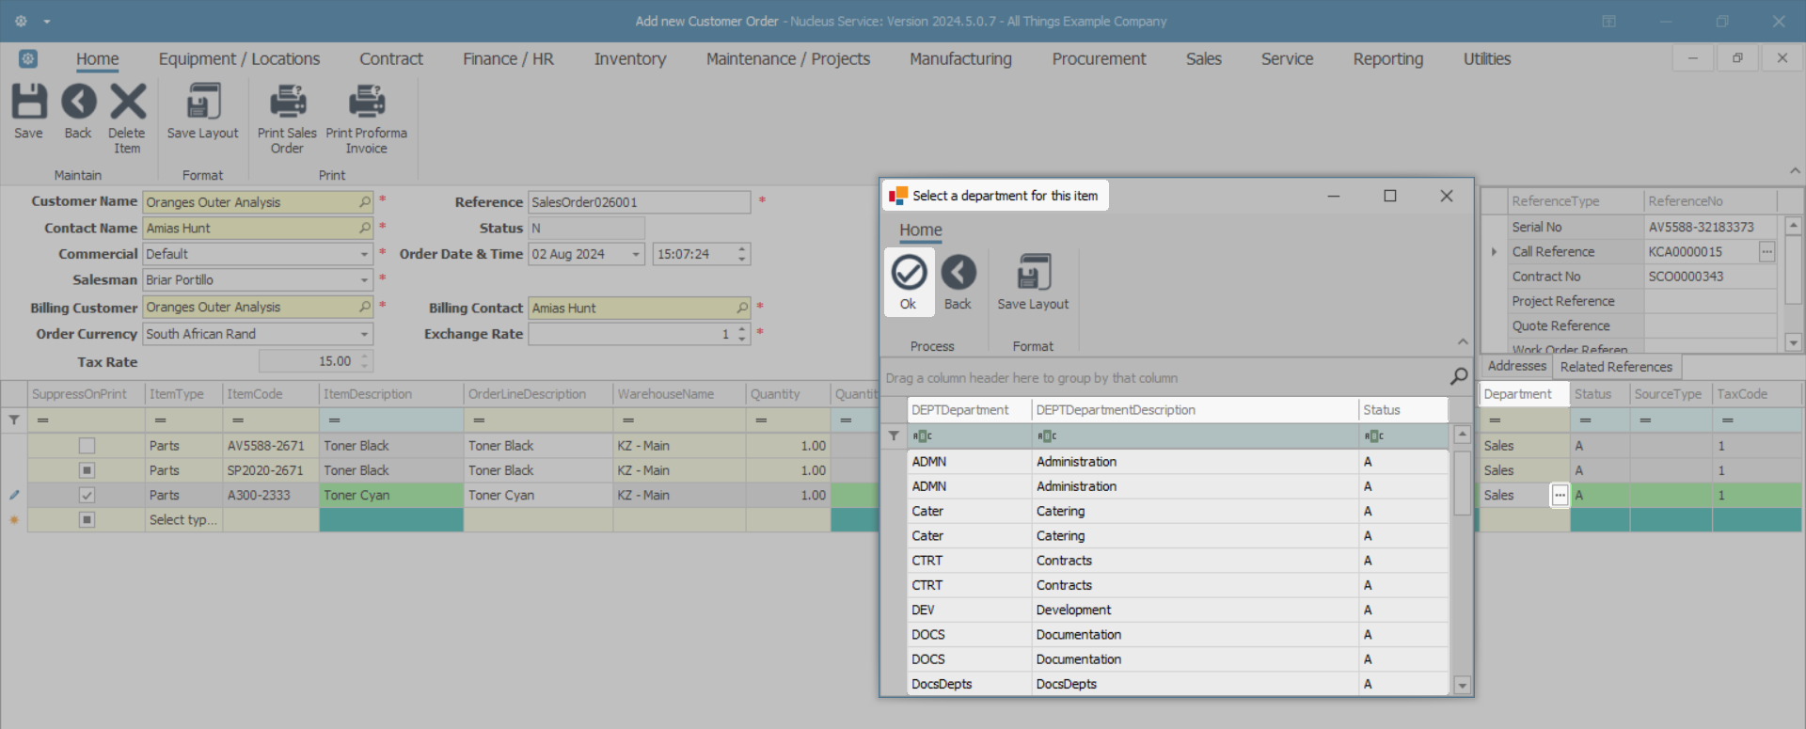This screenshot has width=1806, height=729.
Task: Expand the Order Currency dropdown
Action: click(x=364, y=334)
